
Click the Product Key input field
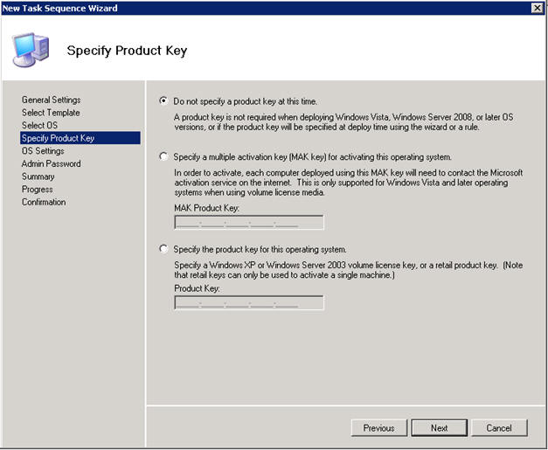249,302
